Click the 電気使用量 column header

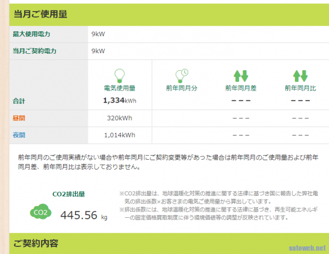point(120,88)
